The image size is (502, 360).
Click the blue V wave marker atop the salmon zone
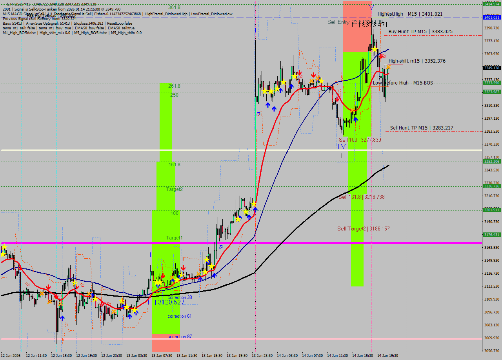pyautogui.click(x=371, y=7)
